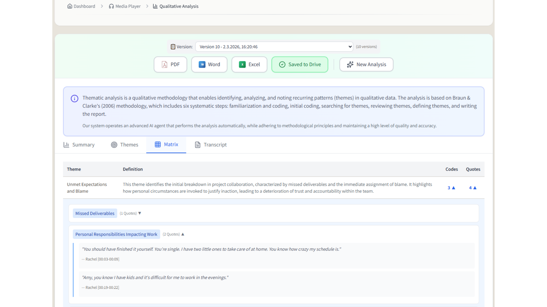This screenshot has height=307, width=547.
Task: Collapse Personal Responsibilities Impacting Work quotes
Action: 183,234
